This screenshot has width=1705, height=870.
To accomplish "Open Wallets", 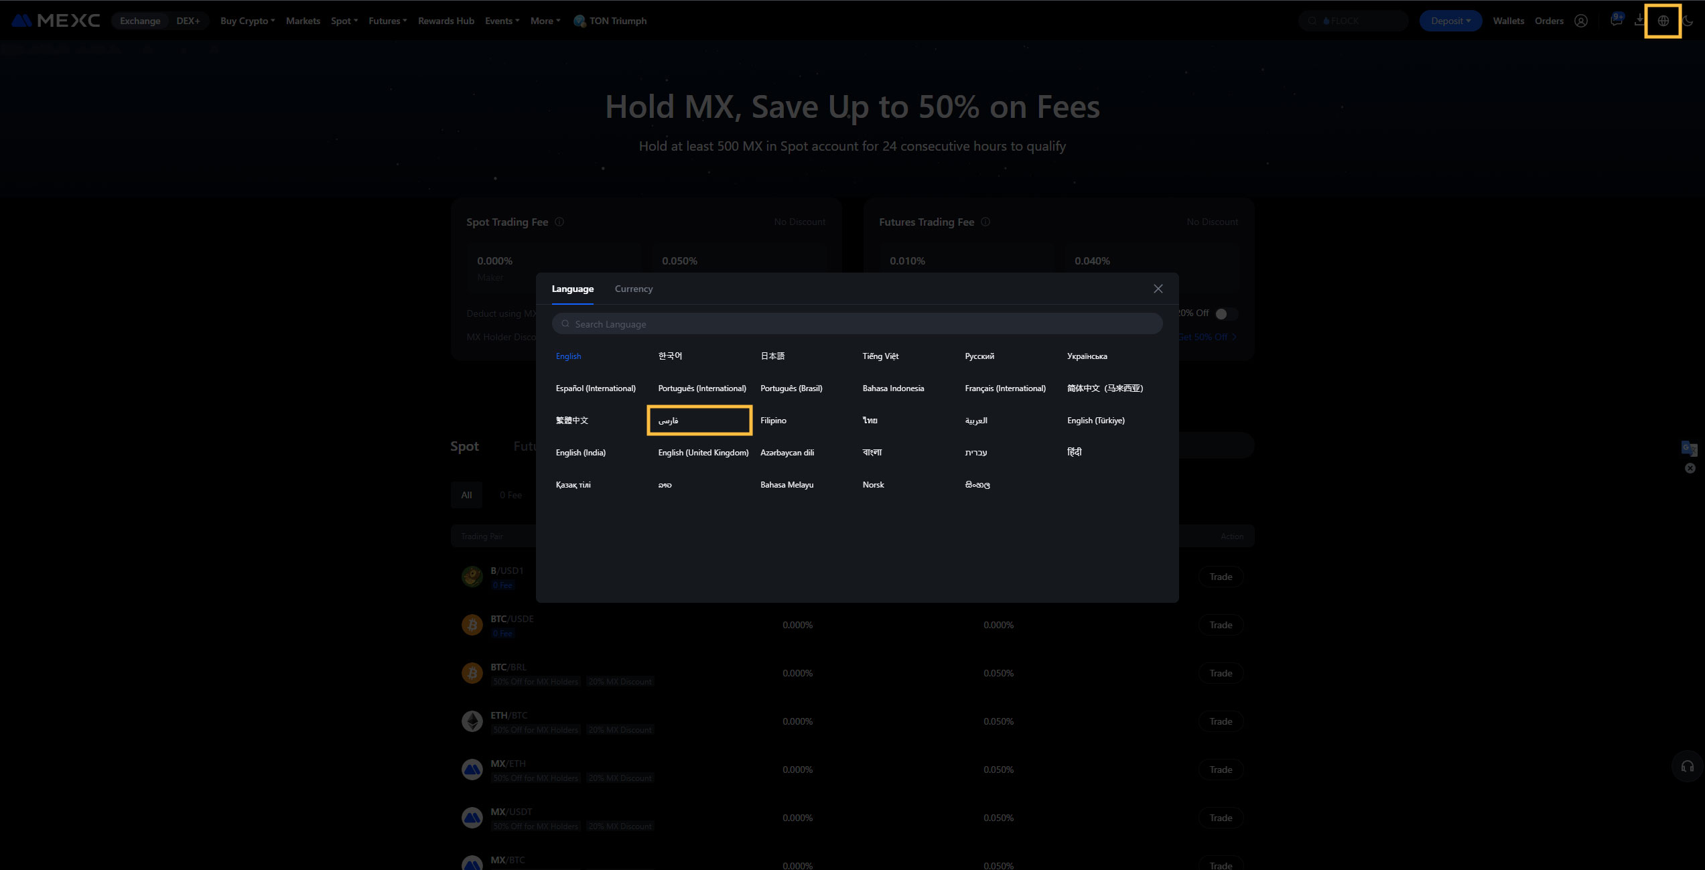I will pos(1508,21).
